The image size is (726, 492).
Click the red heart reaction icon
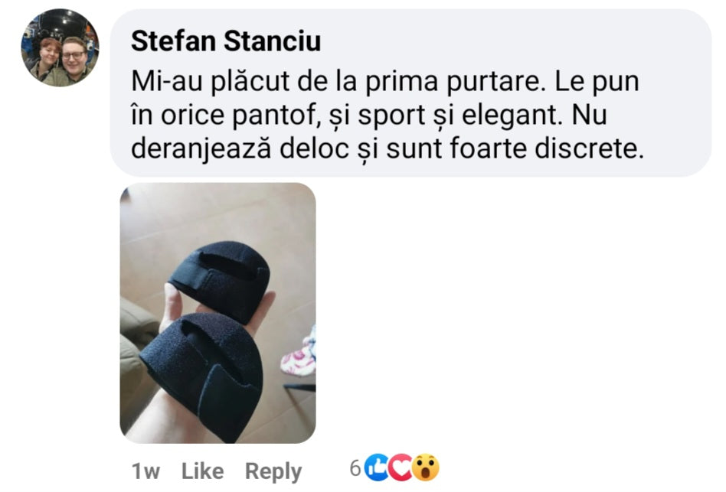[399, 468]
